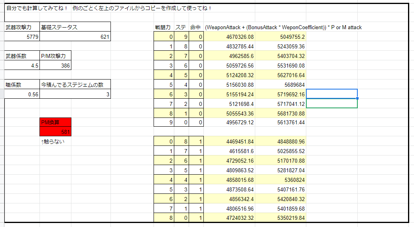Select cell with value 5350219.84

pos(280,218)
